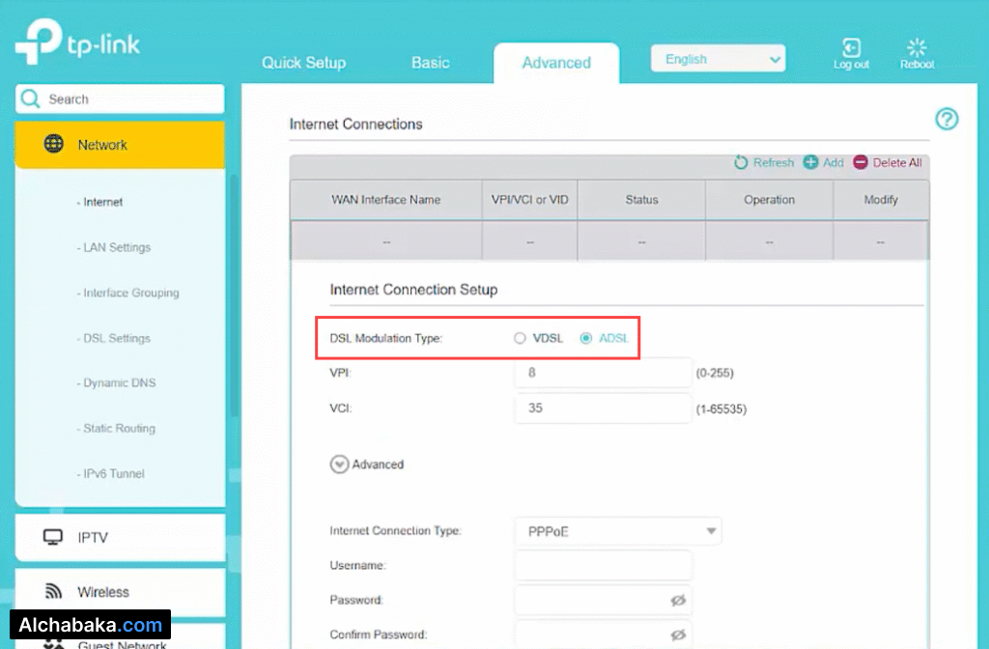Show the Confirm Password field text
The height and width of the screenshot is (649, 989).
pos(678,635)
